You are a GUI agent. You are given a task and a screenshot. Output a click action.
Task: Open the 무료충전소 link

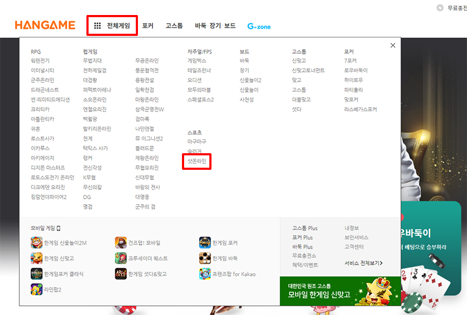tap(304, 256)
